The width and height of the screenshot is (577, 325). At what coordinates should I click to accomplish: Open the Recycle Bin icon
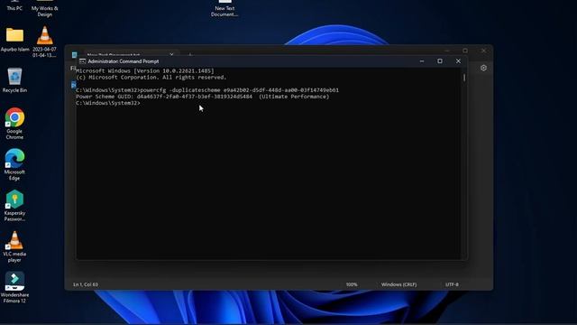(14, 80)
